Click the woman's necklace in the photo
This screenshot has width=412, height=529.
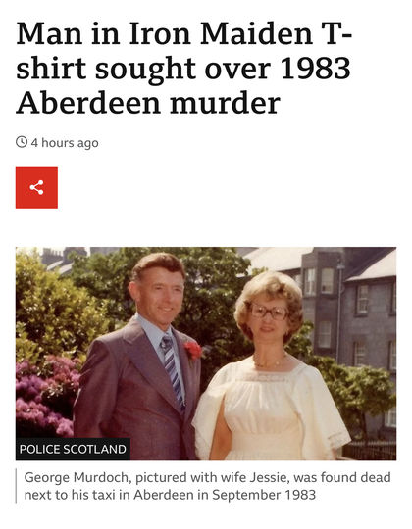click(270, 363)
